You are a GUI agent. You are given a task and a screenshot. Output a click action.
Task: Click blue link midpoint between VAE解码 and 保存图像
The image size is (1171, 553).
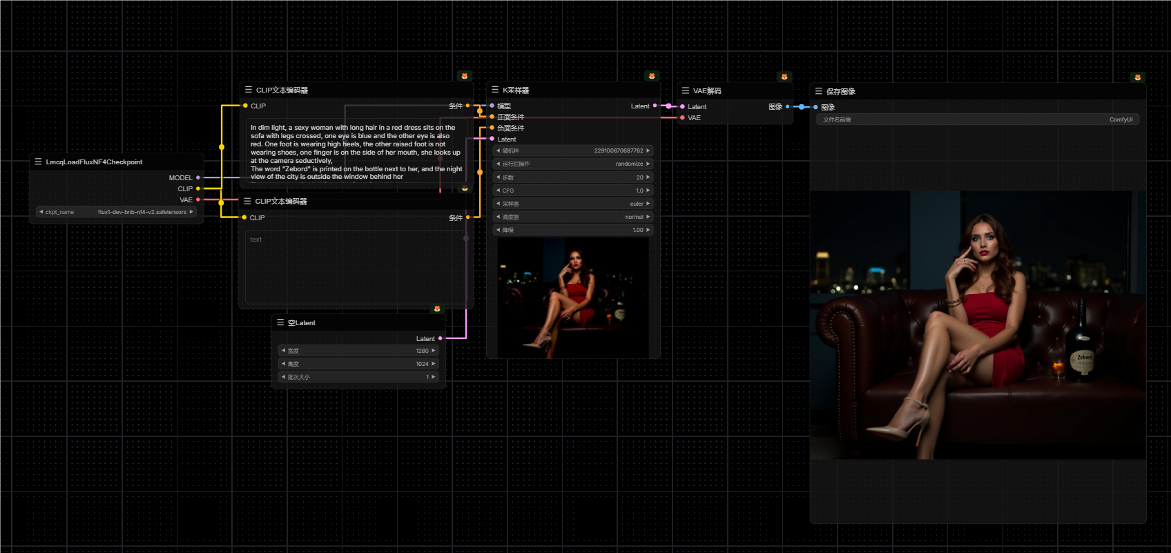point(801,107)
